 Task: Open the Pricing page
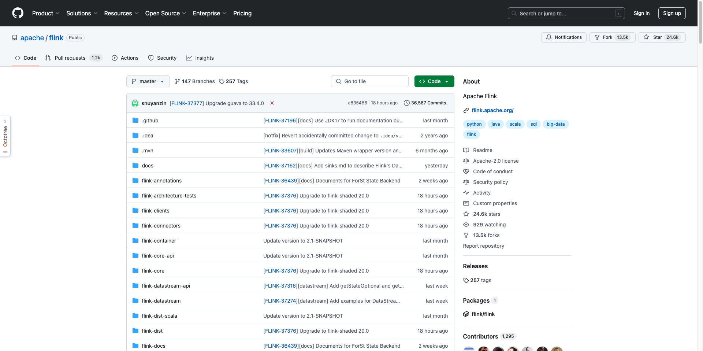coord(242,13)
